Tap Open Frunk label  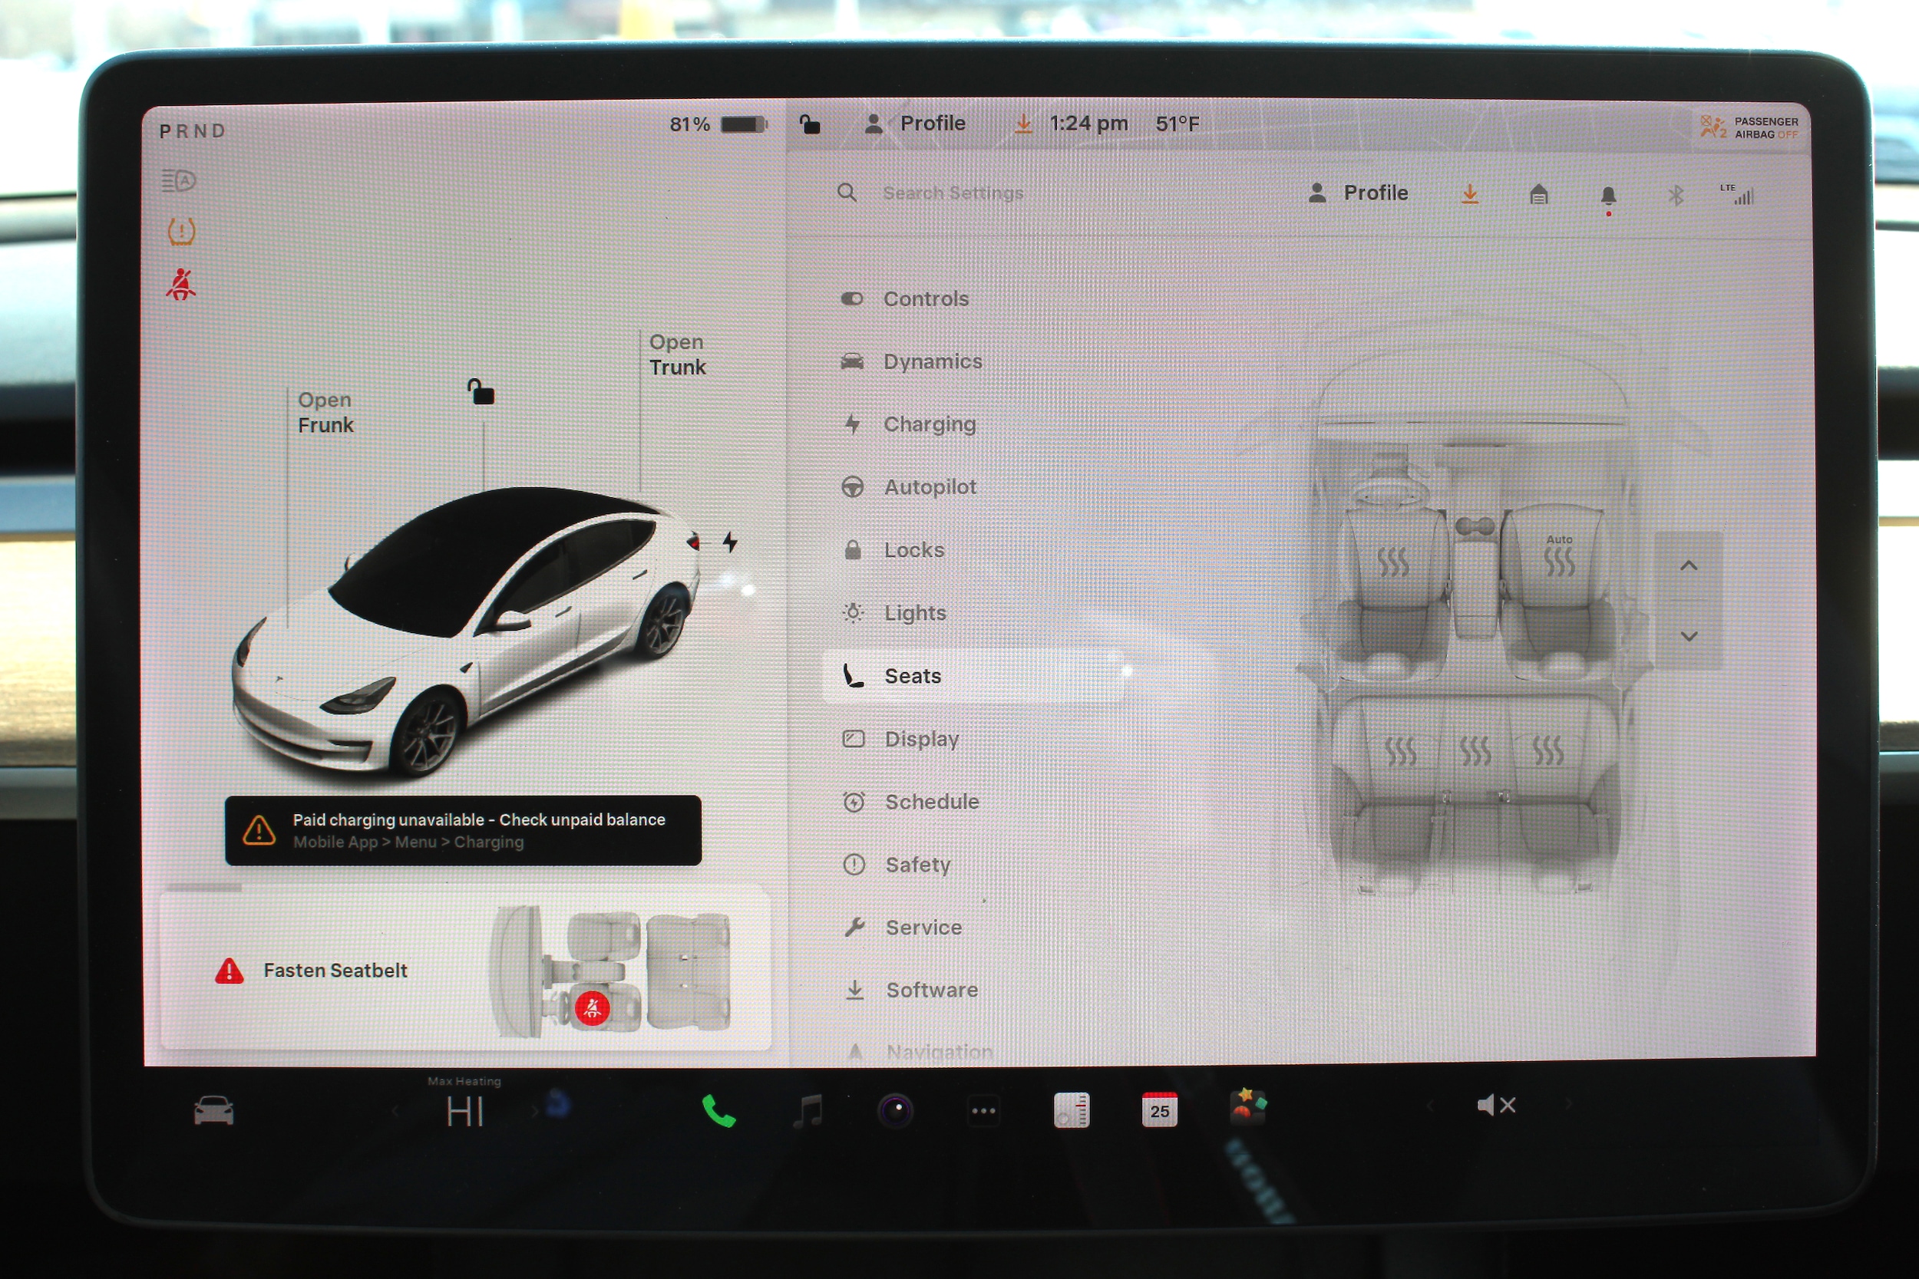click(325, 413)
